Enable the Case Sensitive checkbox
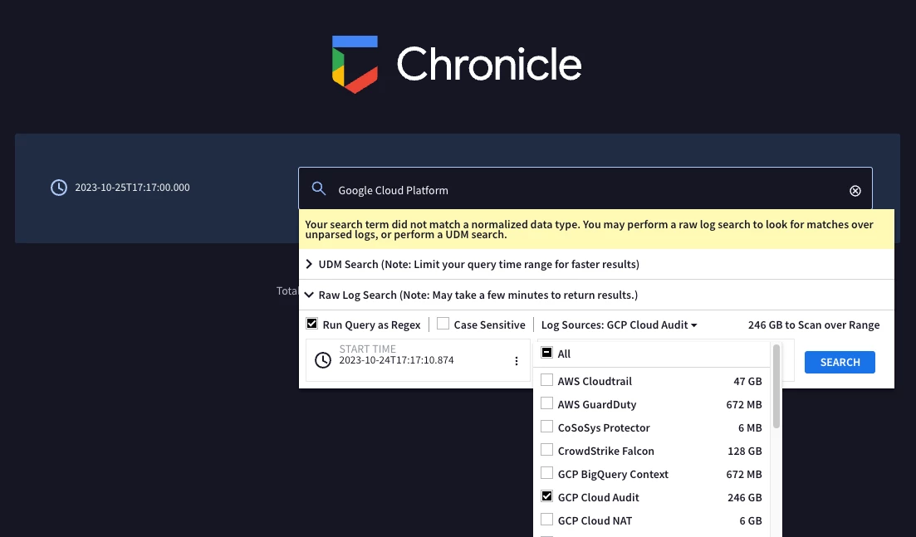This screenshot has height=537, width=916. 443,324
